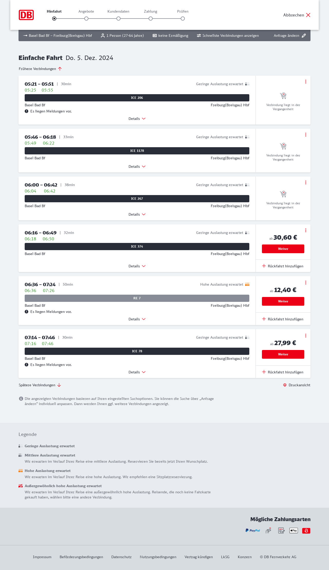The width and height of the screenshot is (329, 570).
Task: Open the Datenschutz footer link
Action: coord(121,557)
